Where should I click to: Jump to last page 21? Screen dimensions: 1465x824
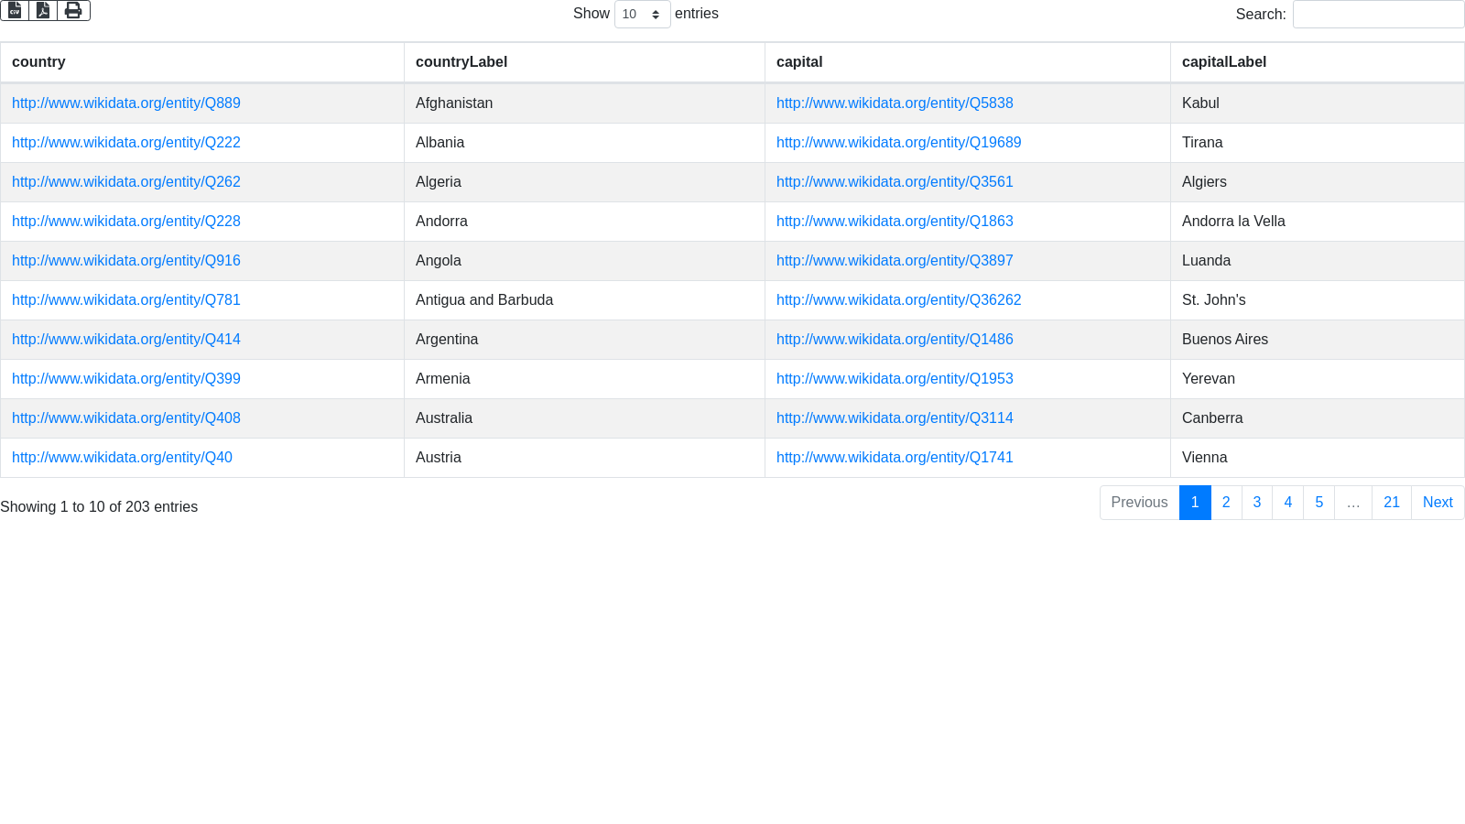(1391, 503)
